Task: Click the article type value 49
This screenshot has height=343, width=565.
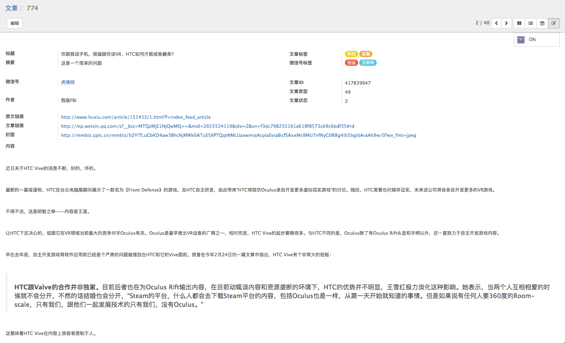Action: 348,92
